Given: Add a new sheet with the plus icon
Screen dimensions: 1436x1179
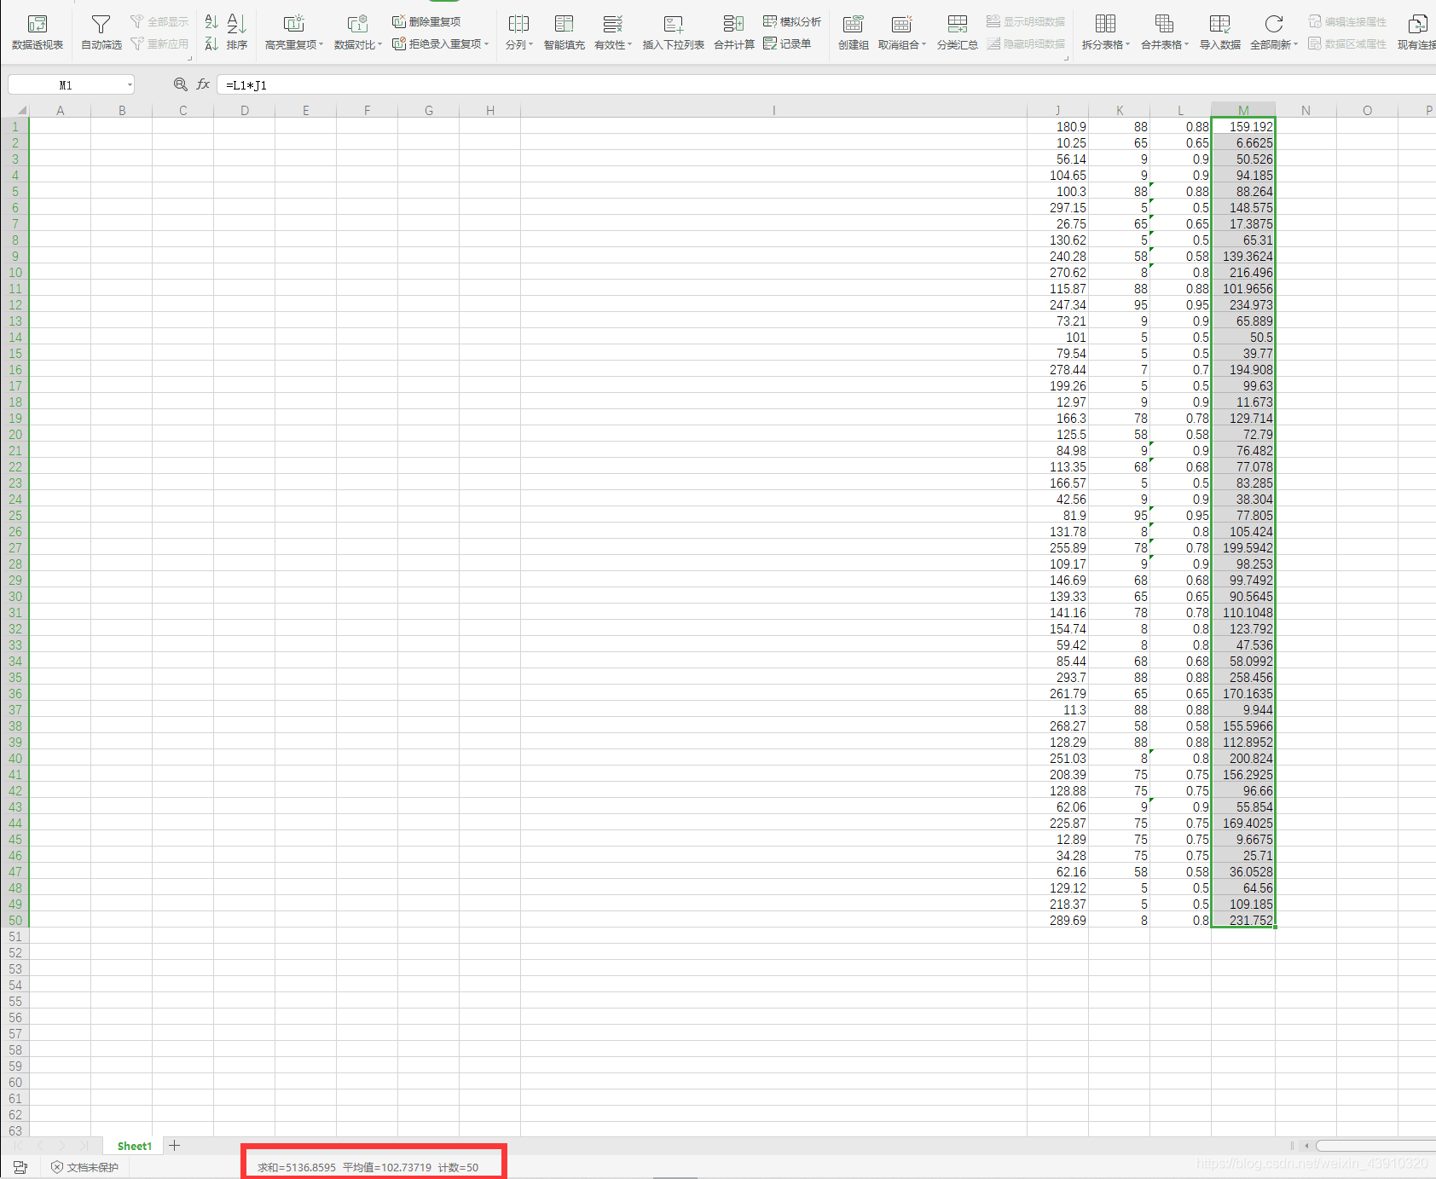Looking at the screenshot, I should (174, 1146).
